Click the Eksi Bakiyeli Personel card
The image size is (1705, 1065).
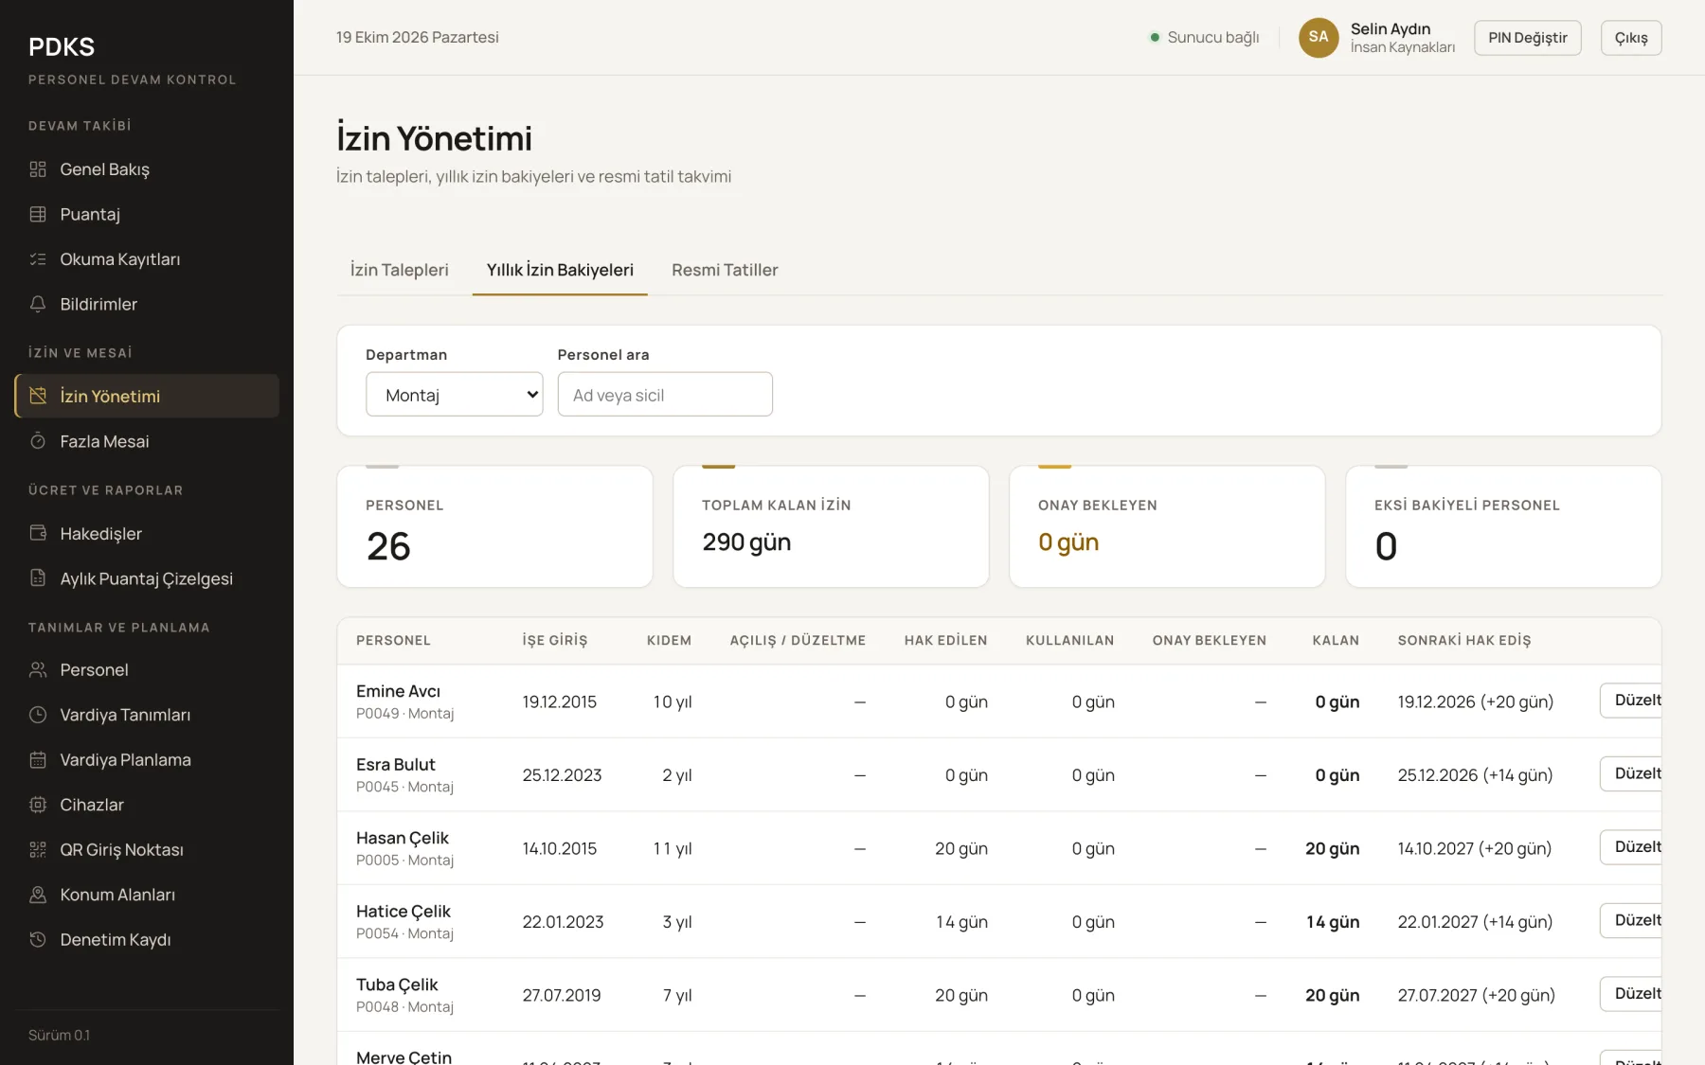(1503, 526)
